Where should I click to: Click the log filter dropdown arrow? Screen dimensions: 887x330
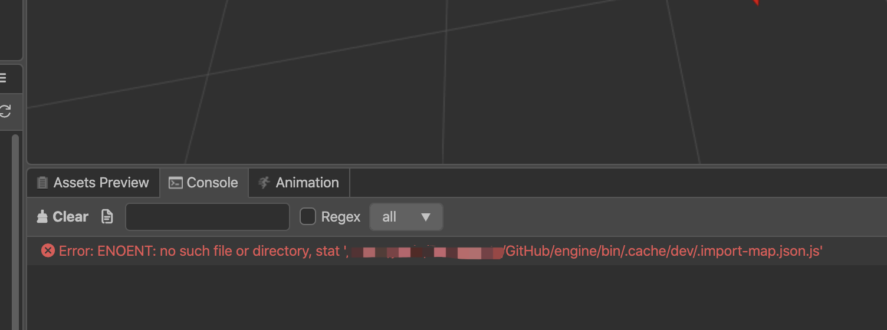[426, 217]
